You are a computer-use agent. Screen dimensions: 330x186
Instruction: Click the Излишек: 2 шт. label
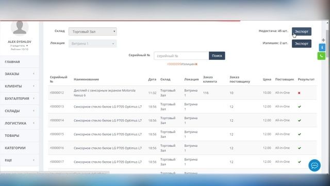275,43
